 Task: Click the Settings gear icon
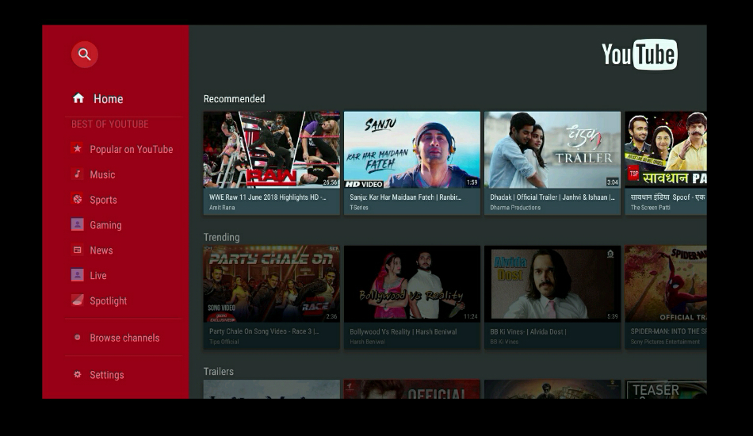[78, 374]
